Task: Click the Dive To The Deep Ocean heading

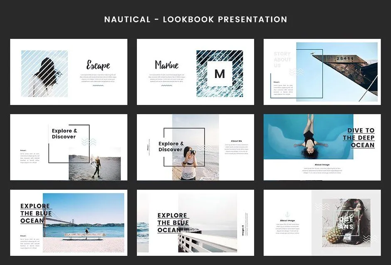Action: [359, 137]
